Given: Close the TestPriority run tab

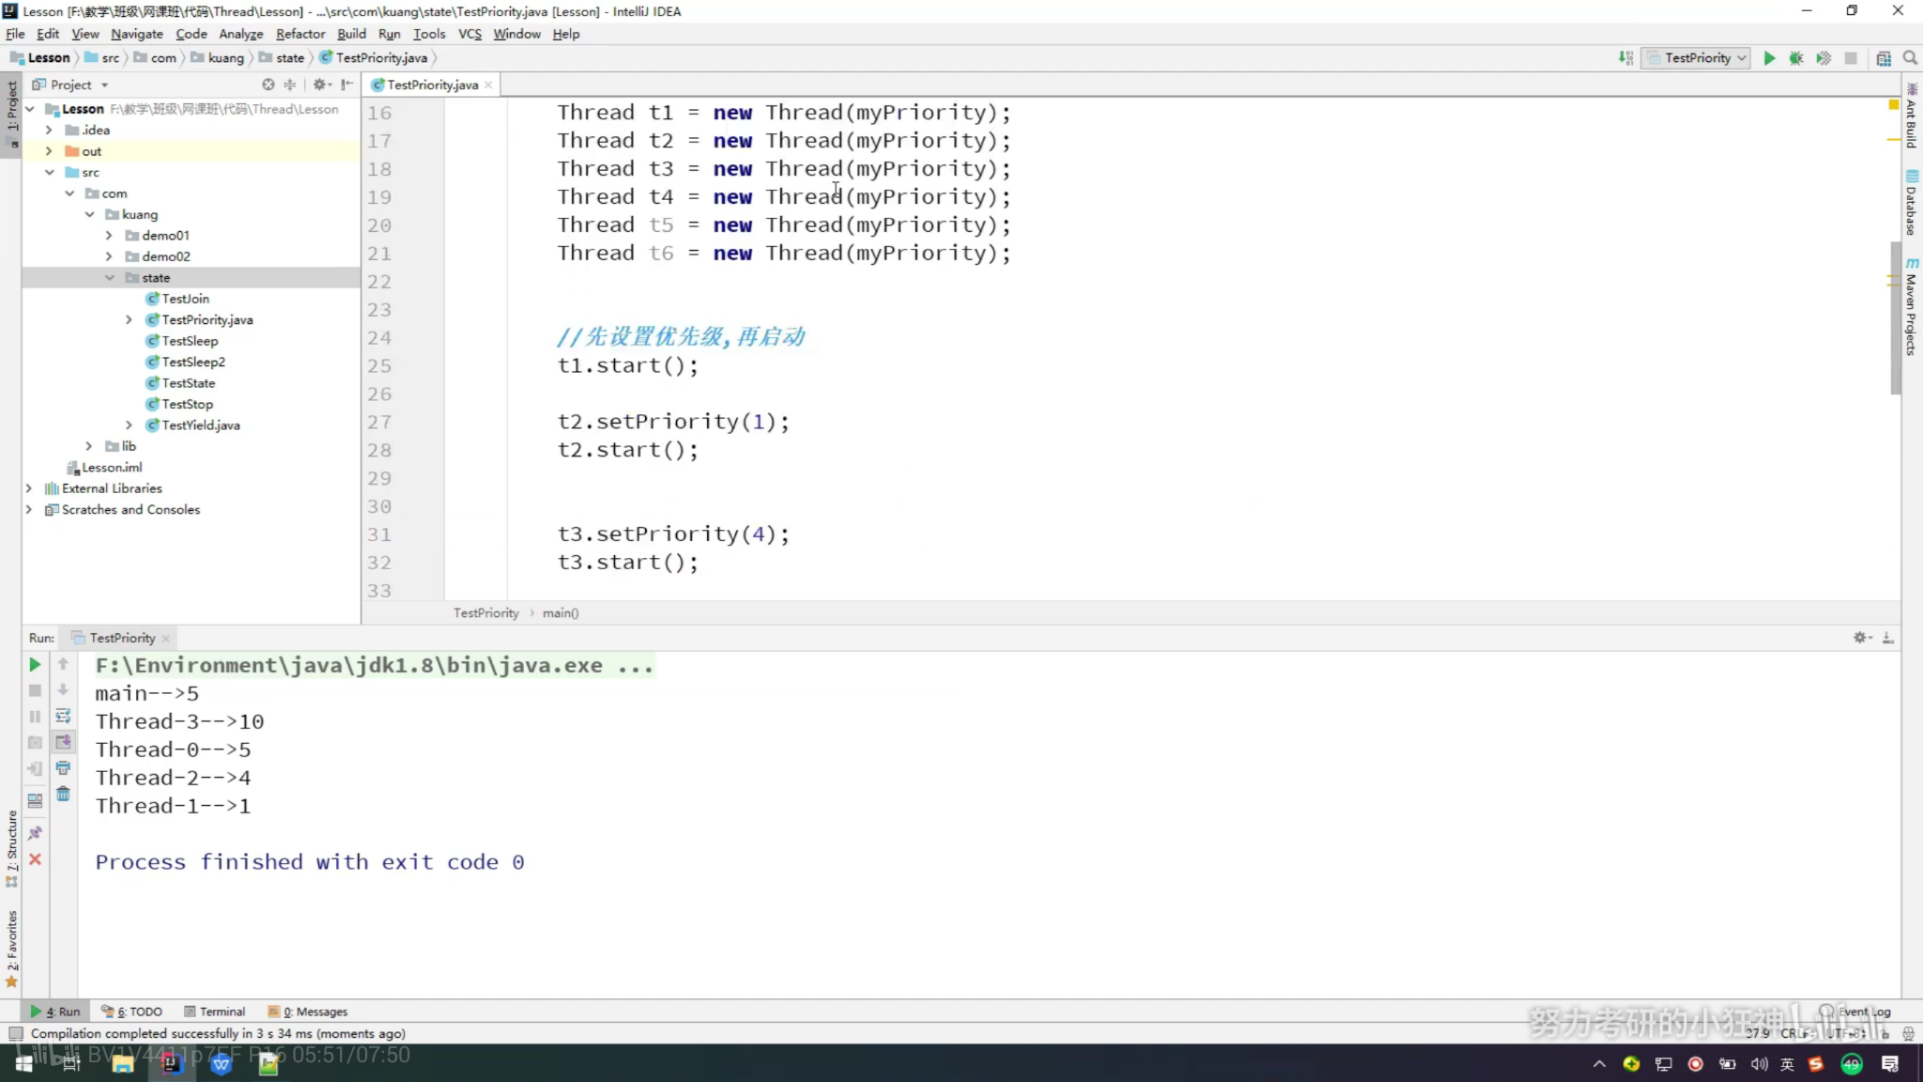Looking at the screenshot, I should pyautogui.click(x=166, y=639).
